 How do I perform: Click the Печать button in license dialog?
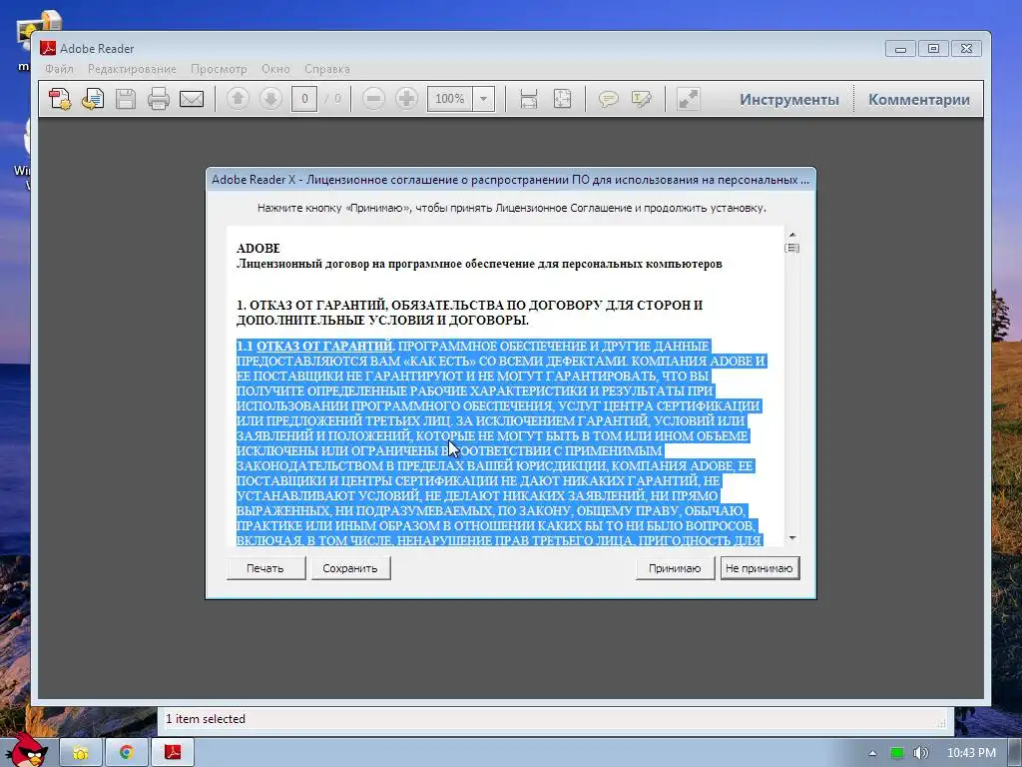[x=265, y=568]
